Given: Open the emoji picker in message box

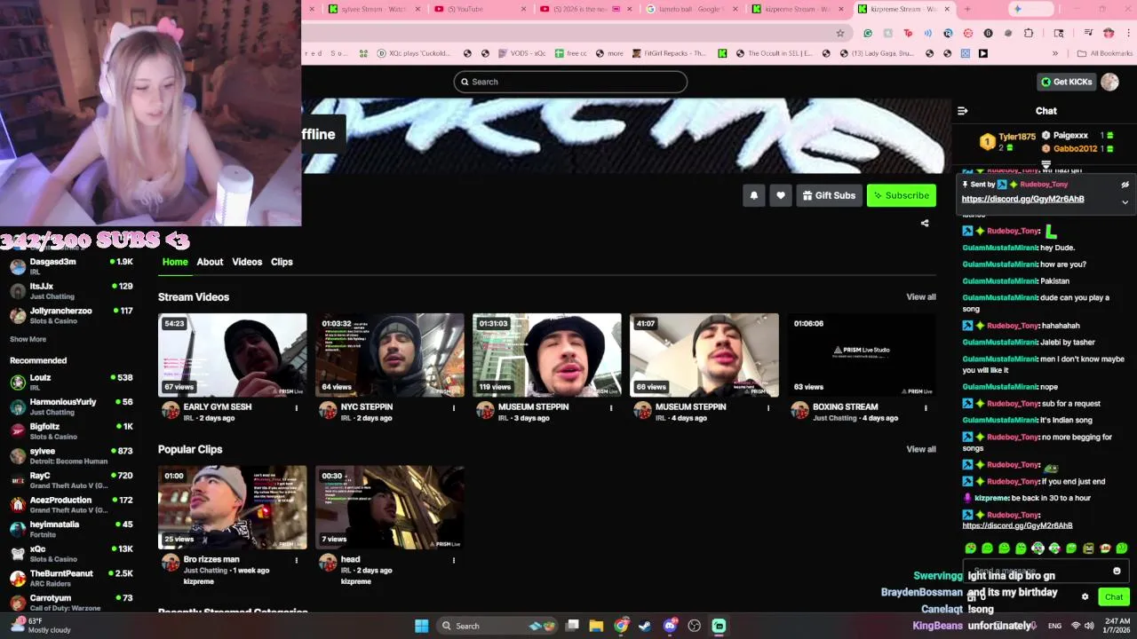Looking at the screenshot, I should point(1117,571).
